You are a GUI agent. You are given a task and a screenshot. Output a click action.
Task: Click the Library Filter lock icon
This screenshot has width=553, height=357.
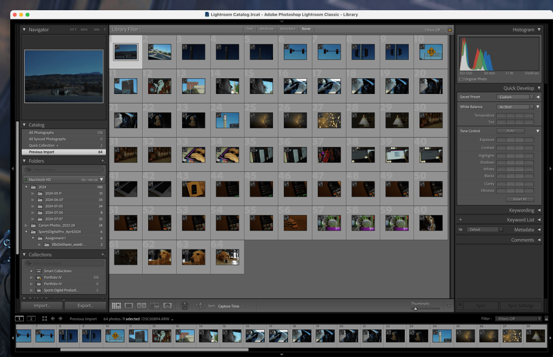(449, 29)
